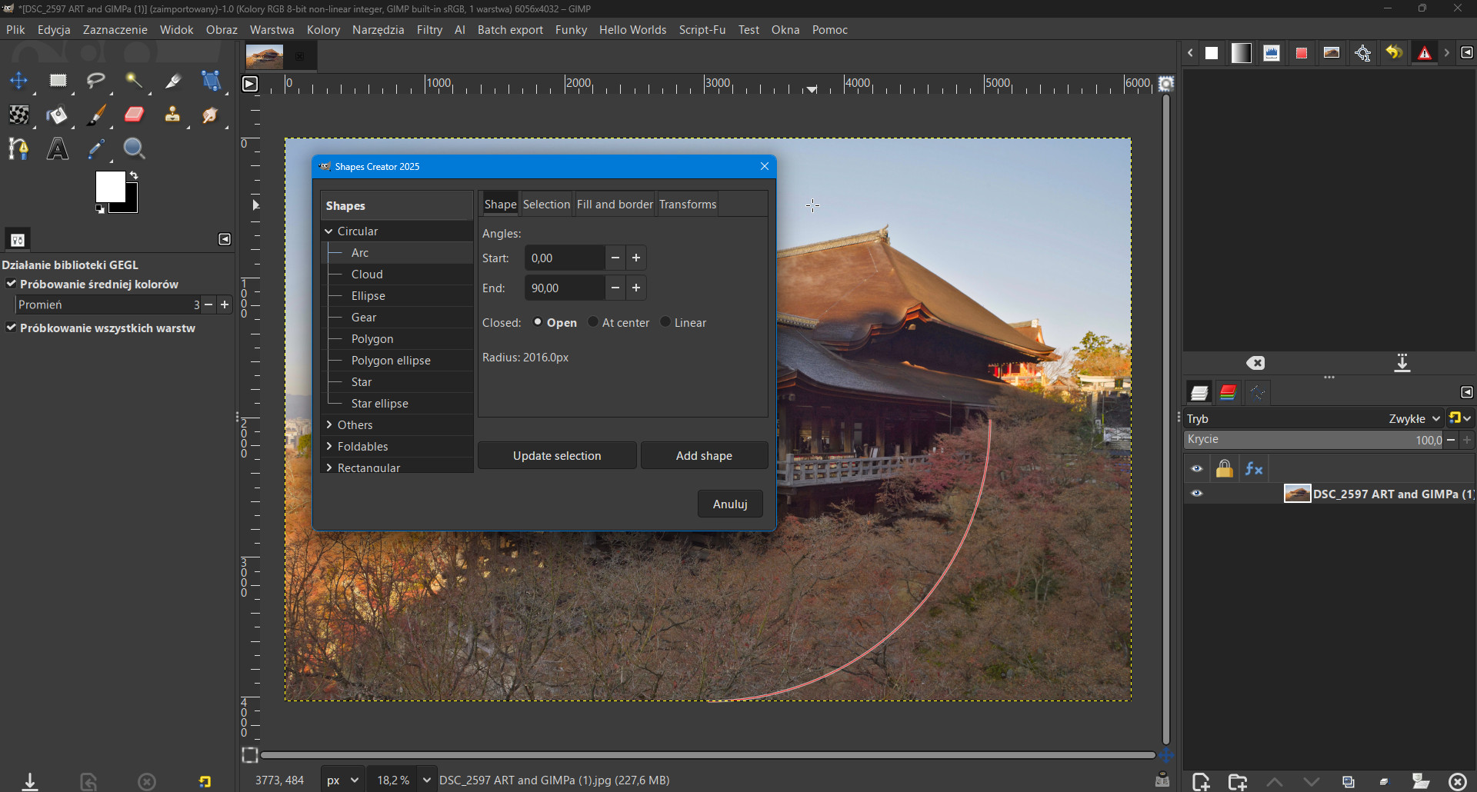Viewport: 1477px width, 792px height.
Task: Click the Add shape button
Action: (704, 456)
